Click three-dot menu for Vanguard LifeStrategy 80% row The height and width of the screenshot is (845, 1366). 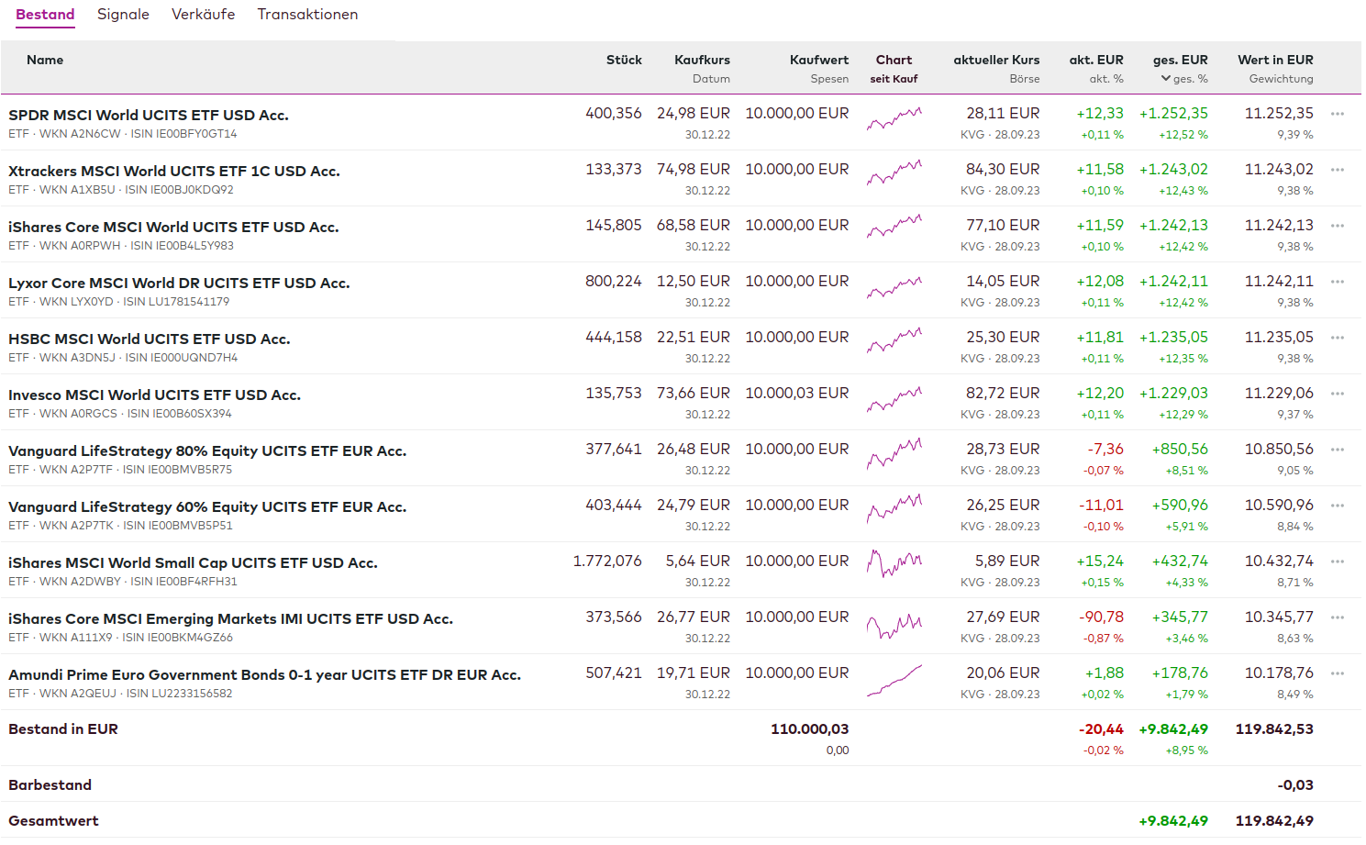coord(1337,450)
